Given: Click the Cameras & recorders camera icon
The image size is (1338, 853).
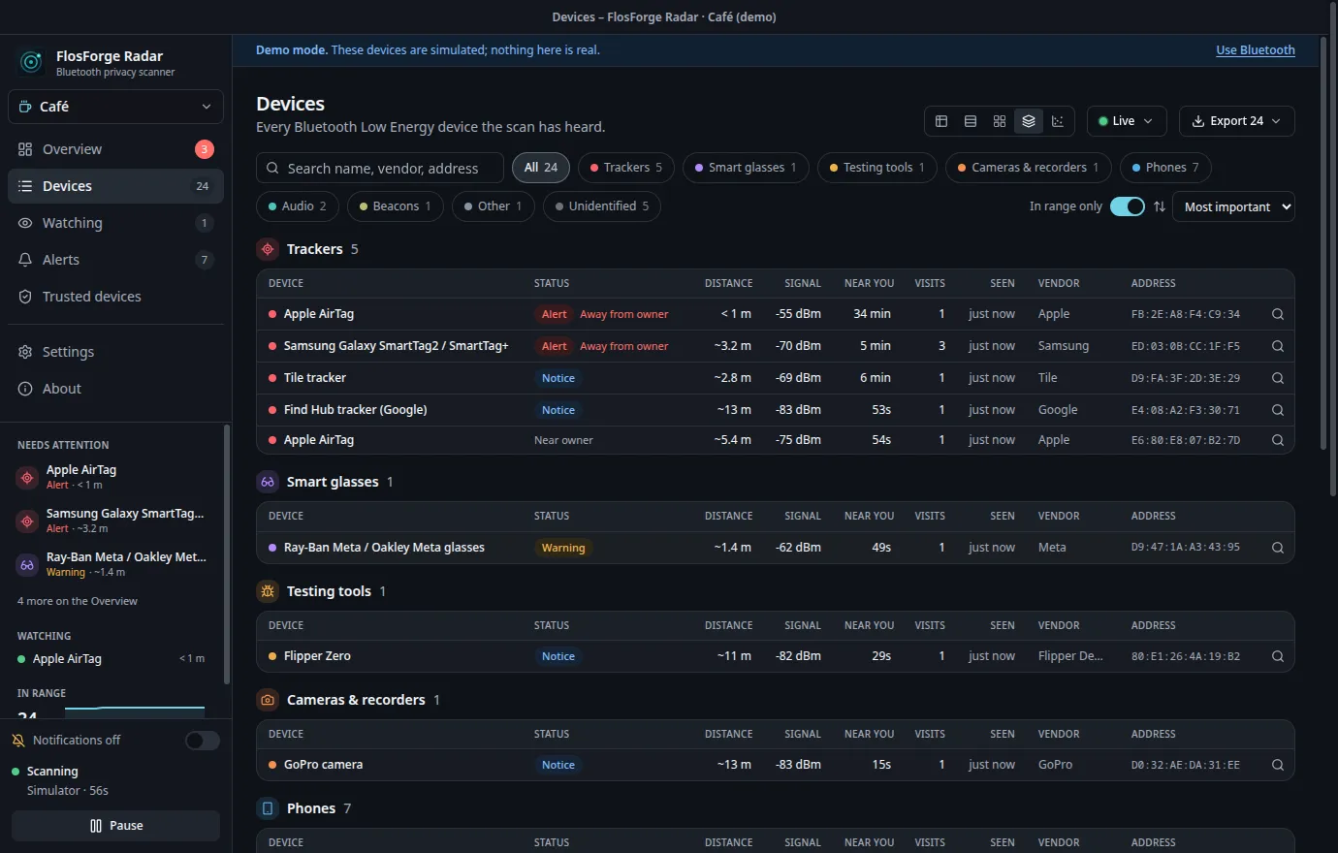Looking at the screenshot, I should click(268, 700).
